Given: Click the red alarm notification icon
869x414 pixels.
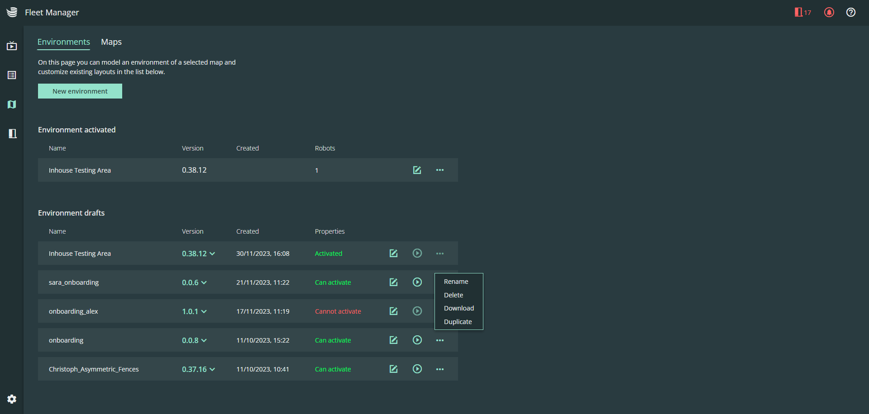Looking at the screenshot, I should 829,13.
